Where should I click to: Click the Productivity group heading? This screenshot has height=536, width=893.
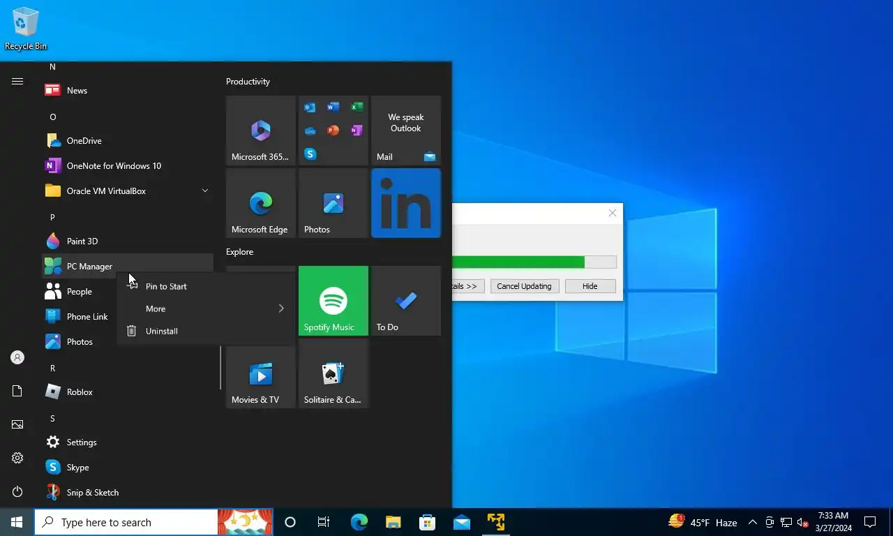(248, 82)
